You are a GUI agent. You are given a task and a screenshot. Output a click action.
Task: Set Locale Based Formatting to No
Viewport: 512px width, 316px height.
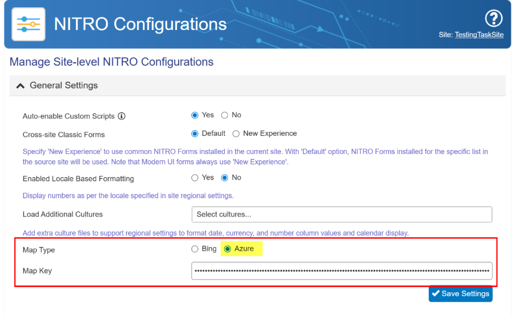225,178
